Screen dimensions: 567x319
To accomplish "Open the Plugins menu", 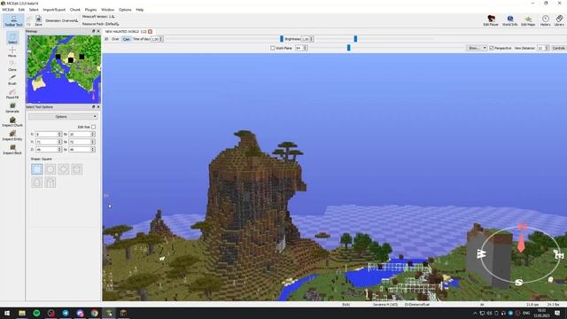I will click(x=90, y=10).
